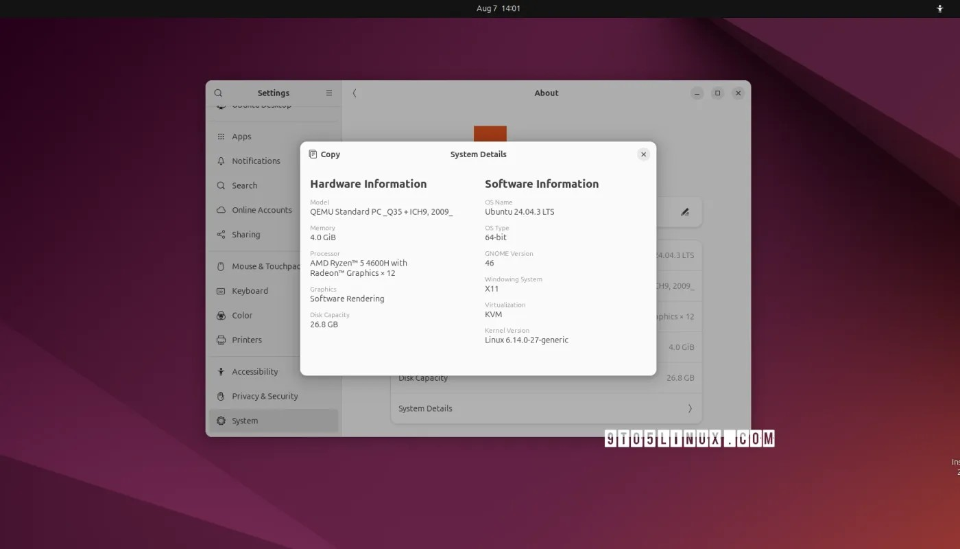Open the Settings hamburger menu
Viewport: 960px width, 549px height.
[x=328, y=93]
